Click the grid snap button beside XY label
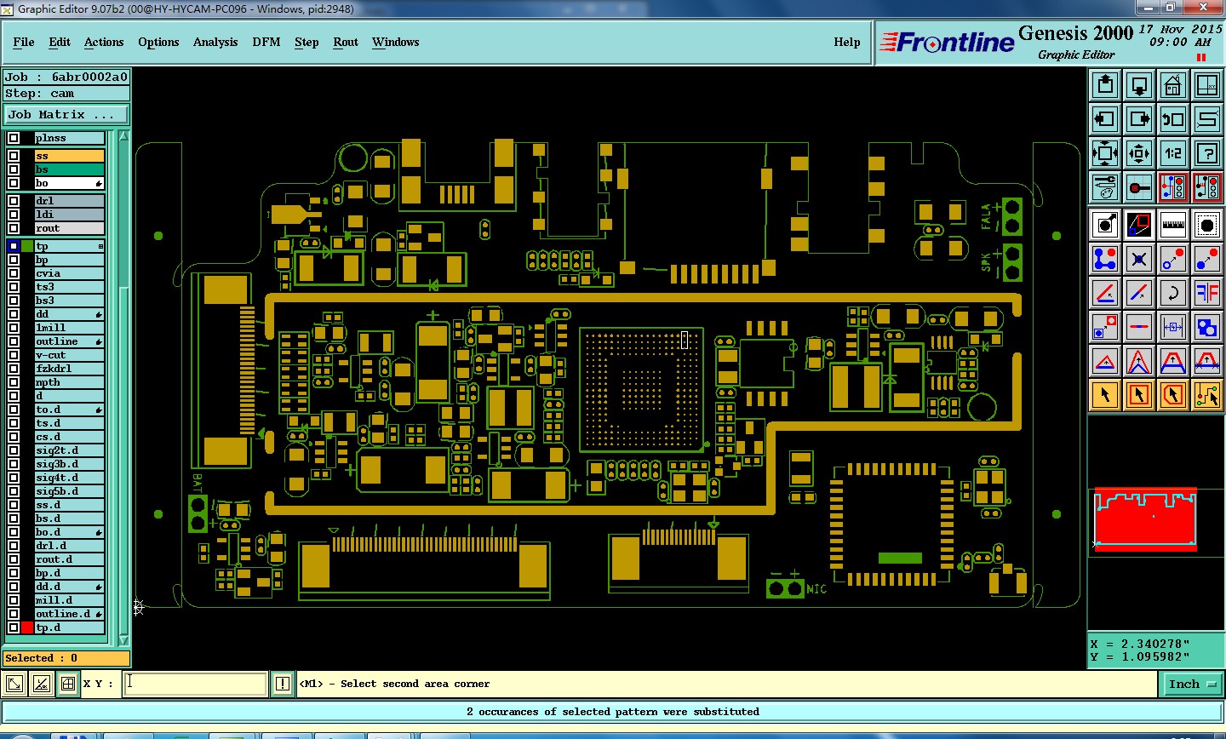 pyautogui.click(x=68, y=684)
